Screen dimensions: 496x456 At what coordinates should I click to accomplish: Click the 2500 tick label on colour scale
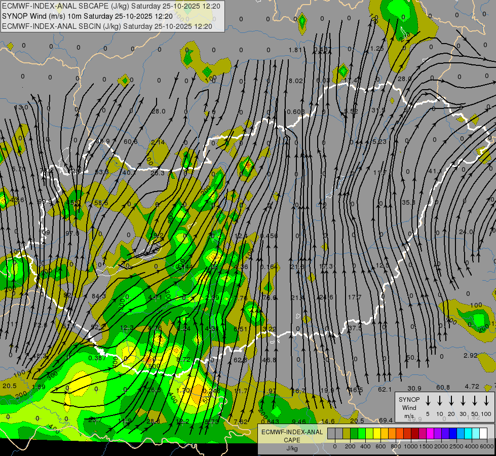click(456, 446)
